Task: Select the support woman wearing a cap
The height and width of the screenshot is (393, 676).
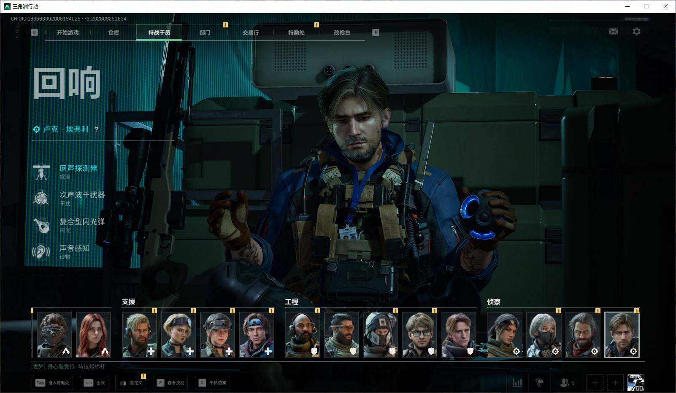Action: coord(218,334)
